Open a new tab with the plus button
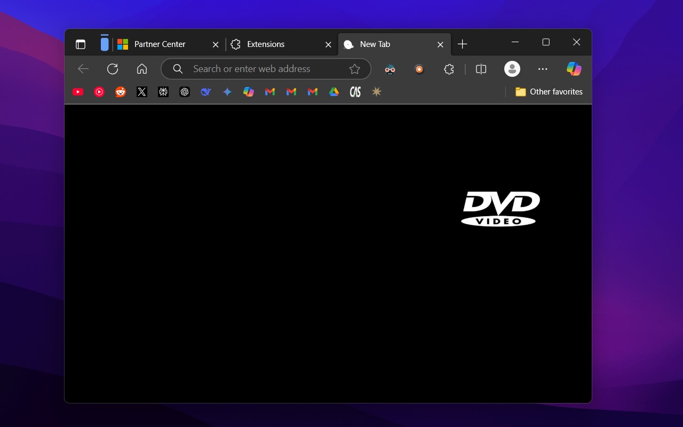 pos(463,44)
